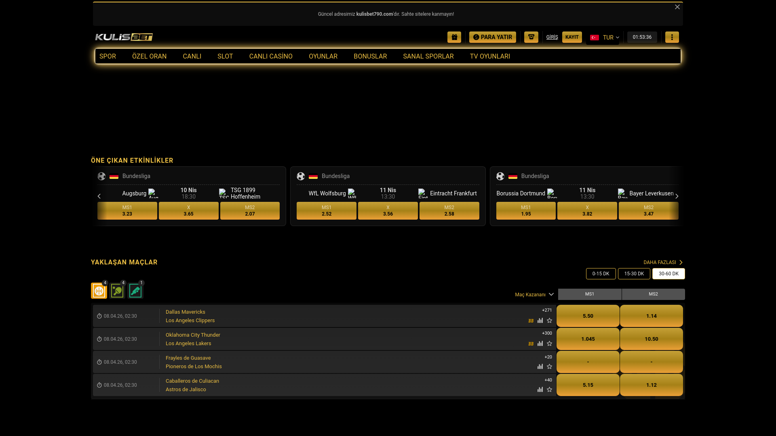776x436 pixels.
Task: Click the KAYIT register button
Action: click(572, 37)
